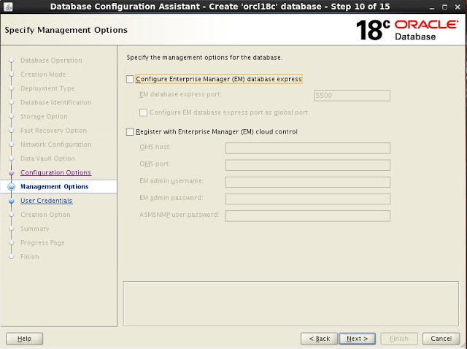Viewport: 467px width, 349px height.
Task: Select Management Options step in sidebar
Action: click(54, 187)
